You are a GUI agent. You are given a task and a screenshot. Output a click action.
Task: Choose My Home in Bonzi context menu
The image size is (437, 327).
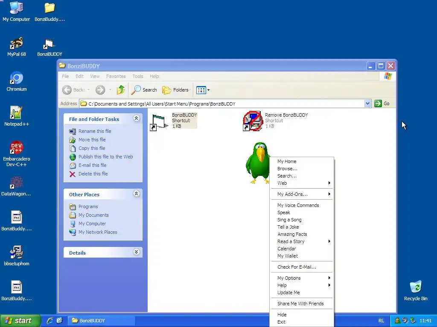click(x=302, y=161)
